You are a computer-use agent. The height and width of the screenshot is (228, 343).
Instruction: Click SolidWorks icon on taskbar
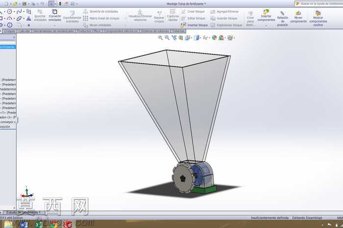click(68, 225)
